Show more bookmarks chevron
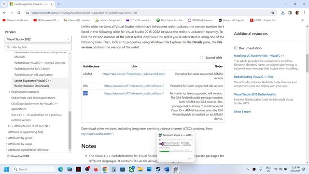Screen dimensions: 309x174 coord(303,20)
